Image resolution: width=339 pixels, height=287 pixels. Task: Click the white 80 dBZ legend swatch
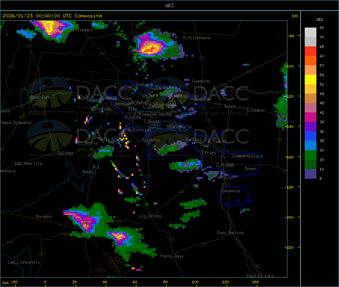click(310, 32)
